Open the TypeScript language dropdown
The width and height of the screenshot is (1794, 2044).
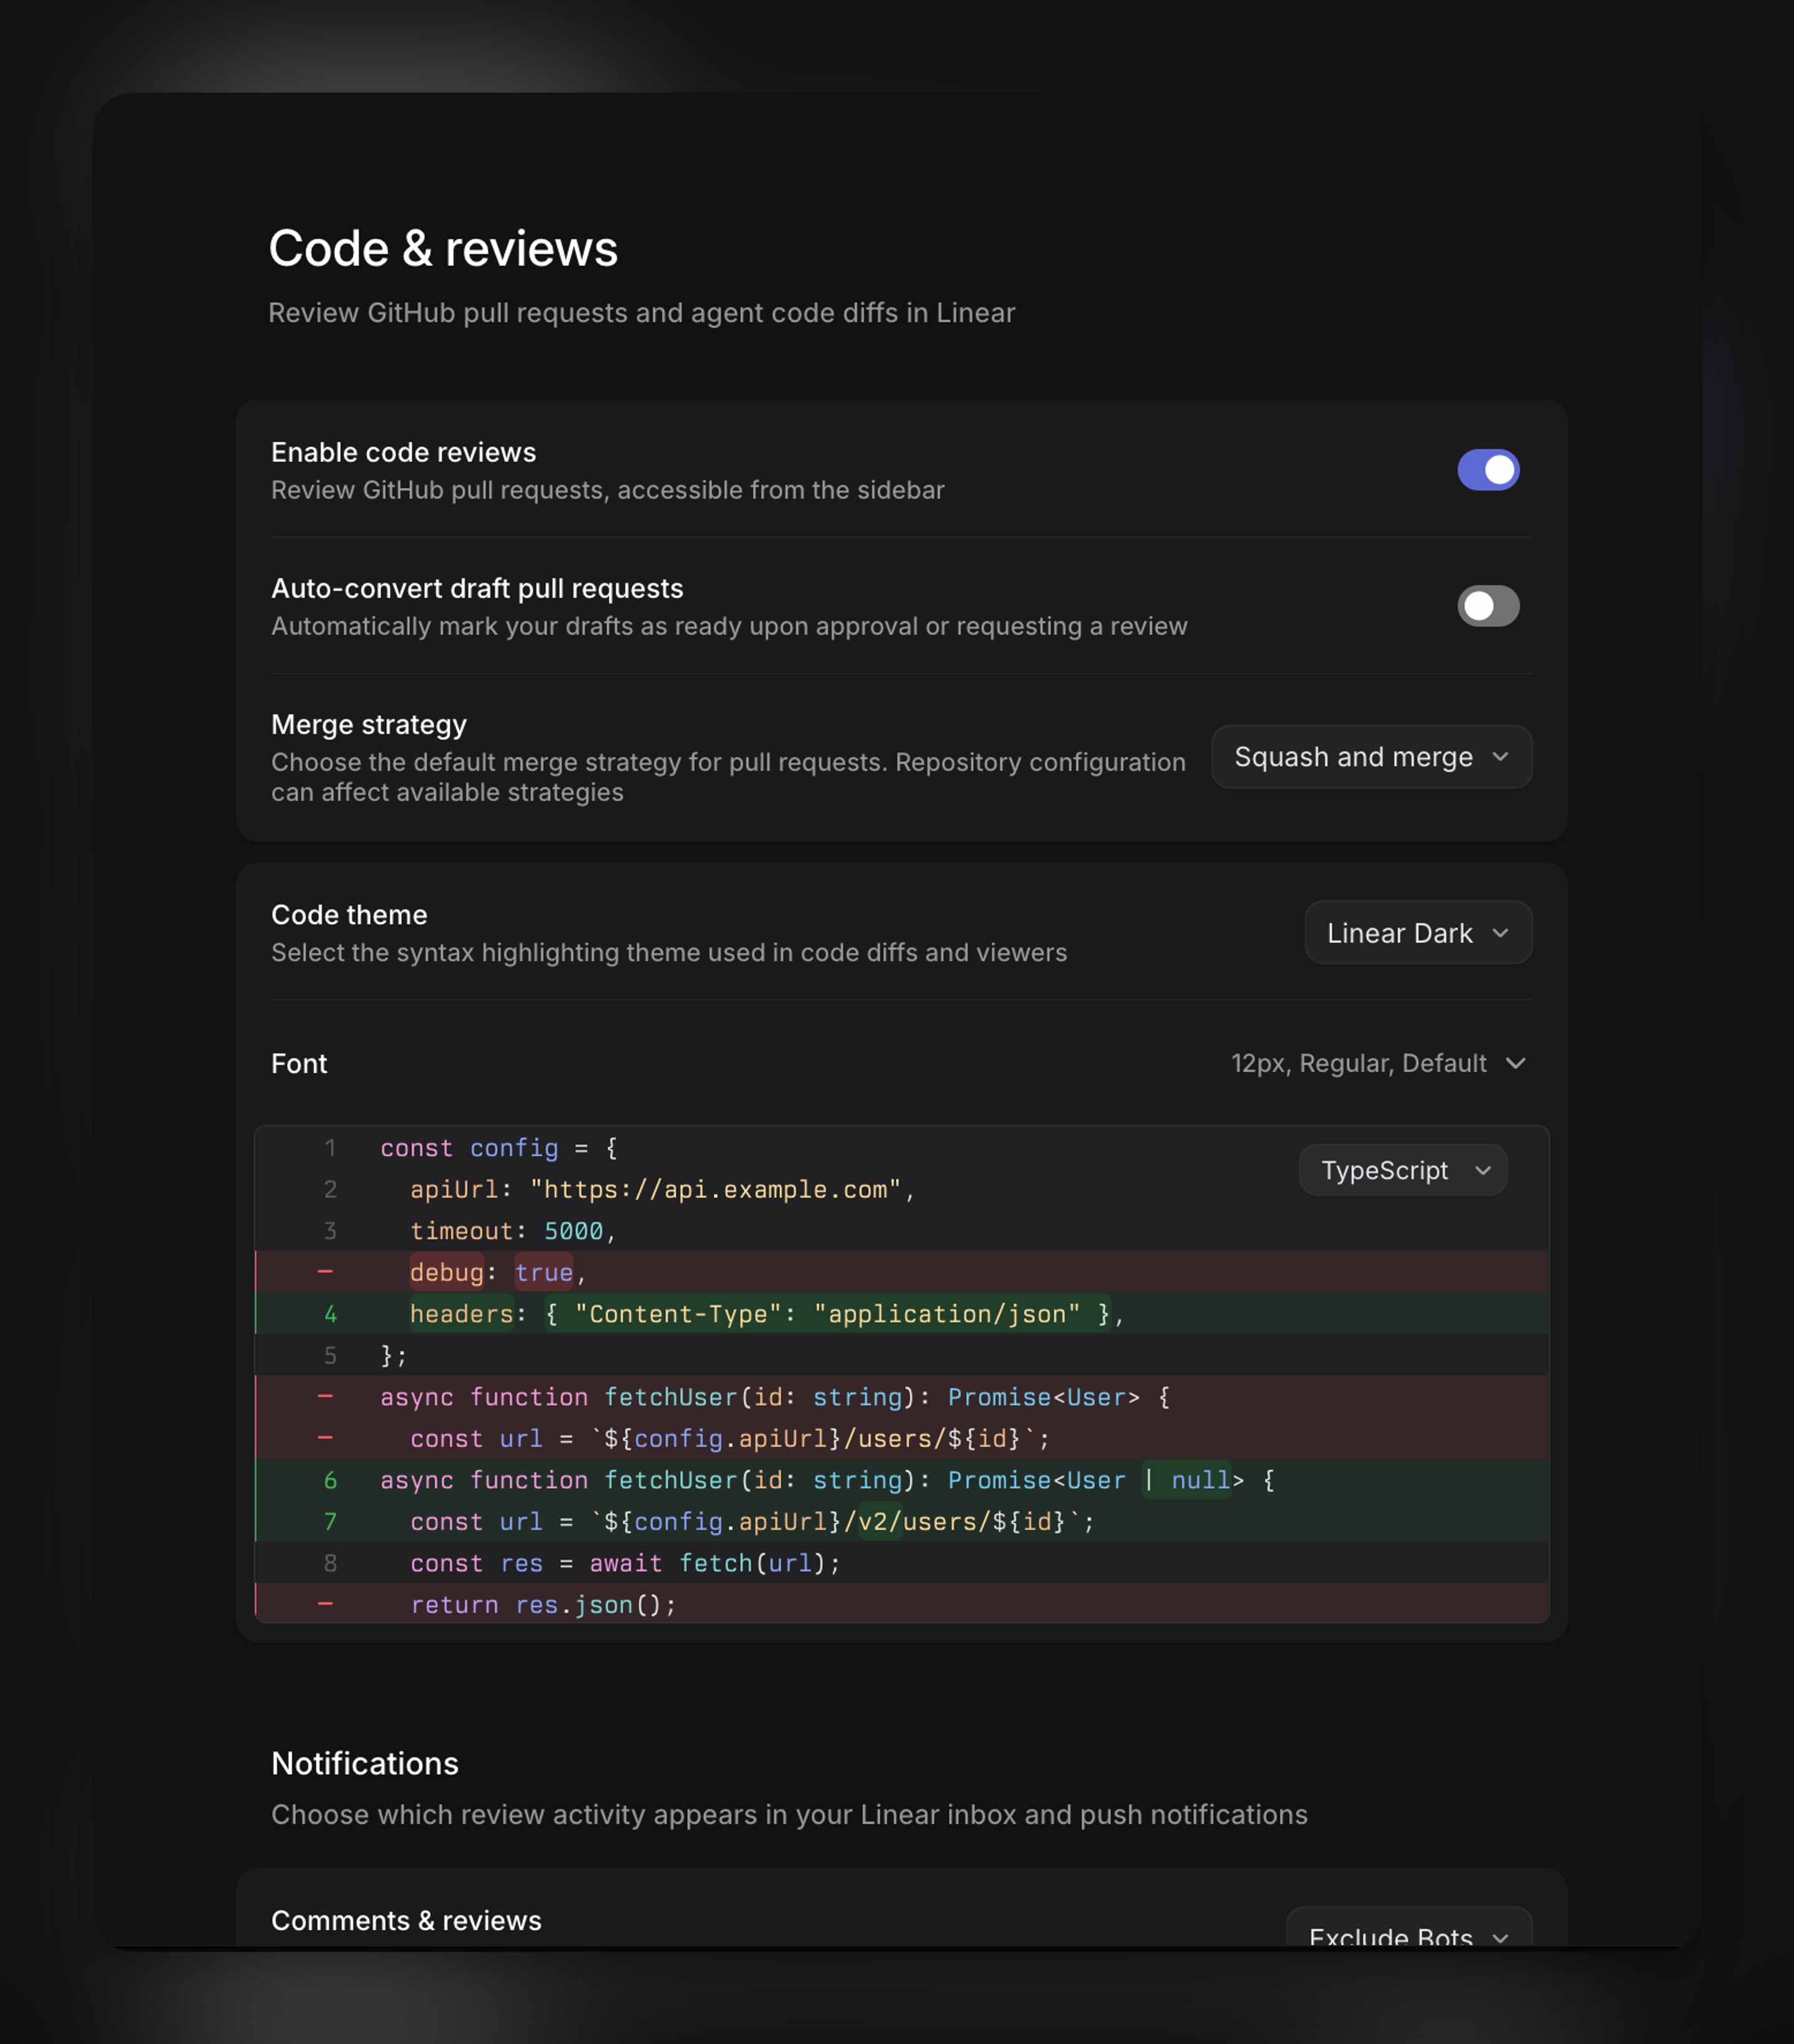pyautogui.click(x=1402, y=1170)
